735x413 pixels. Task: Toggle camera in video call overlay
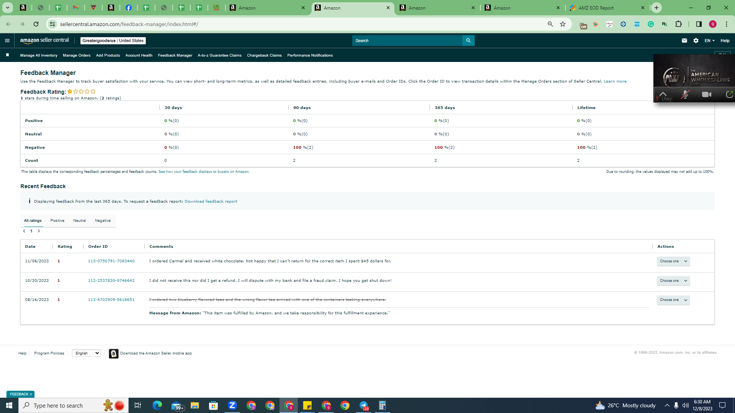[707, 94]
